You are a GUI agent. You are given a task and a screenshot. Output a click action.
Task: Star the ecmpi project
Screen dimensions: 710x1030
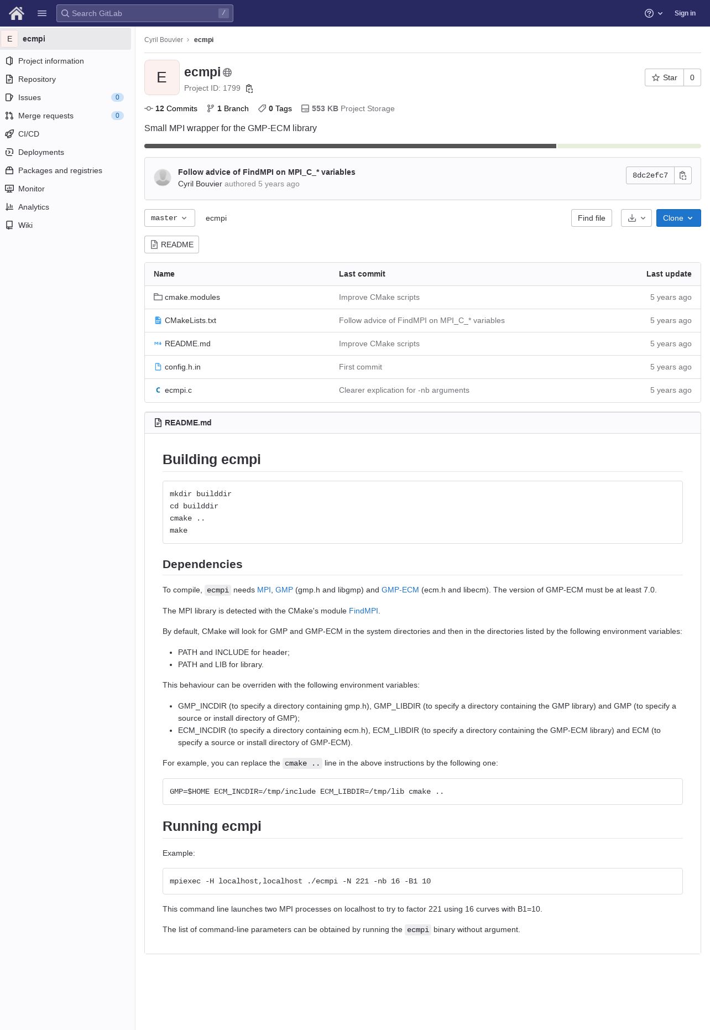pos(664,77)
